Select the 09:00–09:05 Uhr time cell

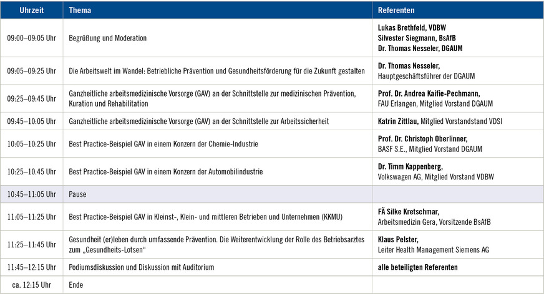(x=31, y=38)
